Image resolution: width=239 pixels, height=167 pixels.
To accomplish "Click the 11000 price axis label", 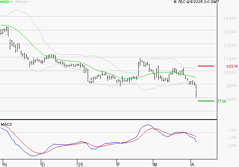I will click(230, 59).
